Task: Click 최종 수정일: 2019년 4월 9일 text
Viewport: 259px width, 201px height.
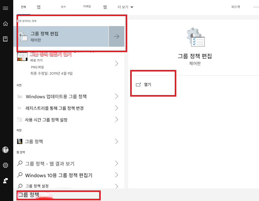Action: [x=51, y=73]
